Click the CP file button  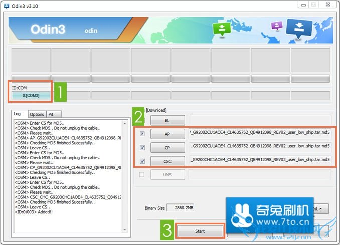click(167, 148)
